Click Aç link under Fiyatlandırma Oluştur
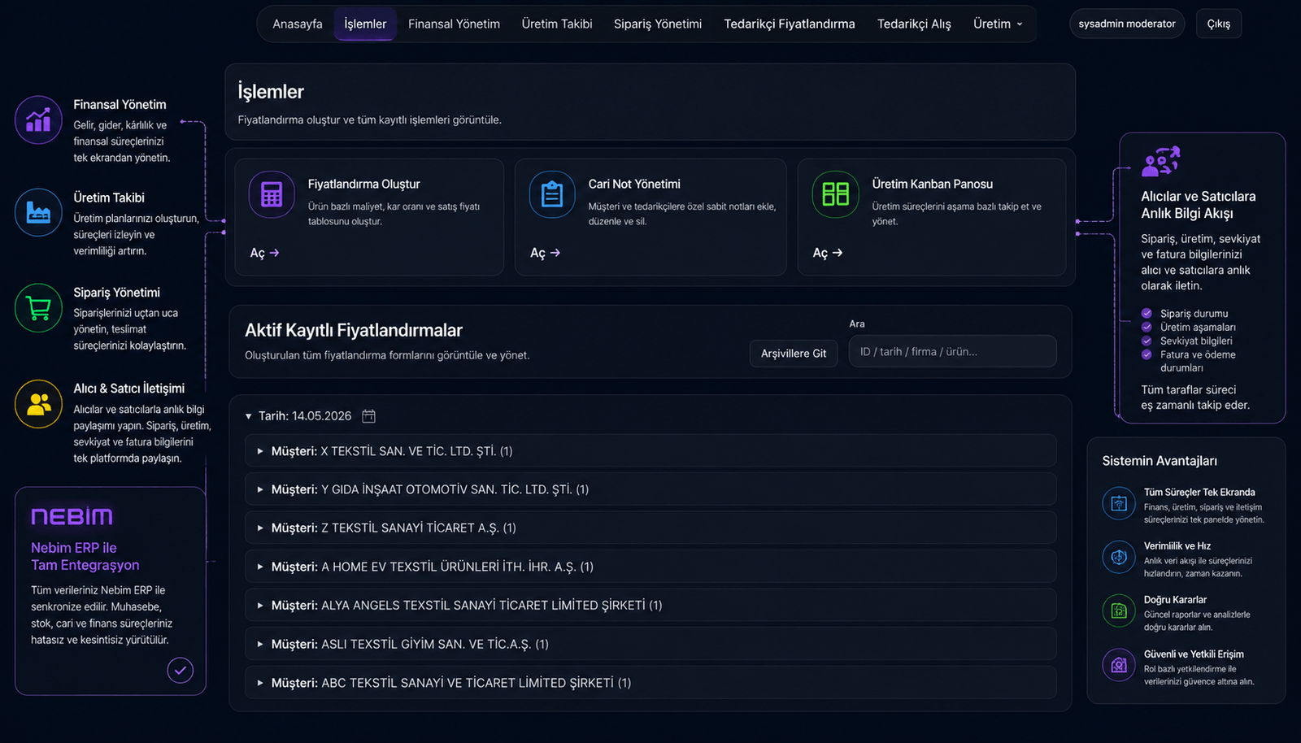 (264, 253)
